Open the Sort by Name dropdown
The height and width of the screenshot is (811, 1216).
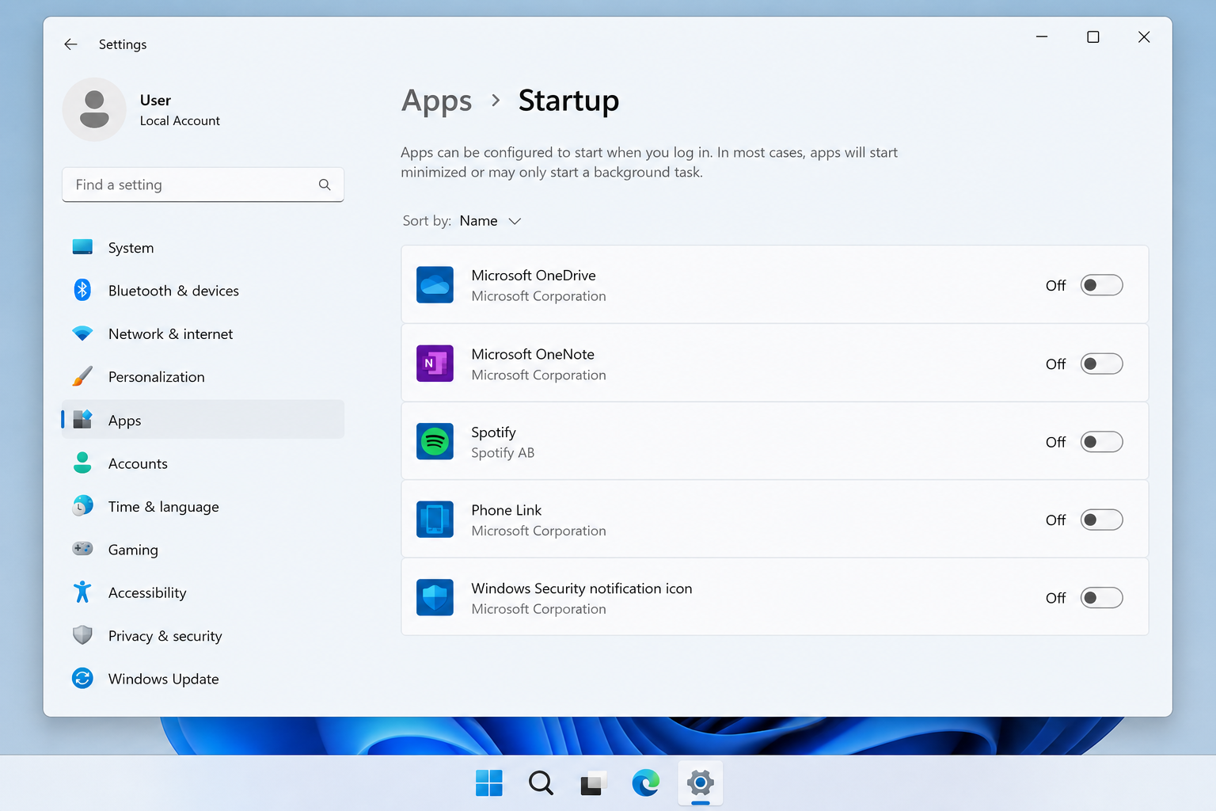click(x=490, y=221)
